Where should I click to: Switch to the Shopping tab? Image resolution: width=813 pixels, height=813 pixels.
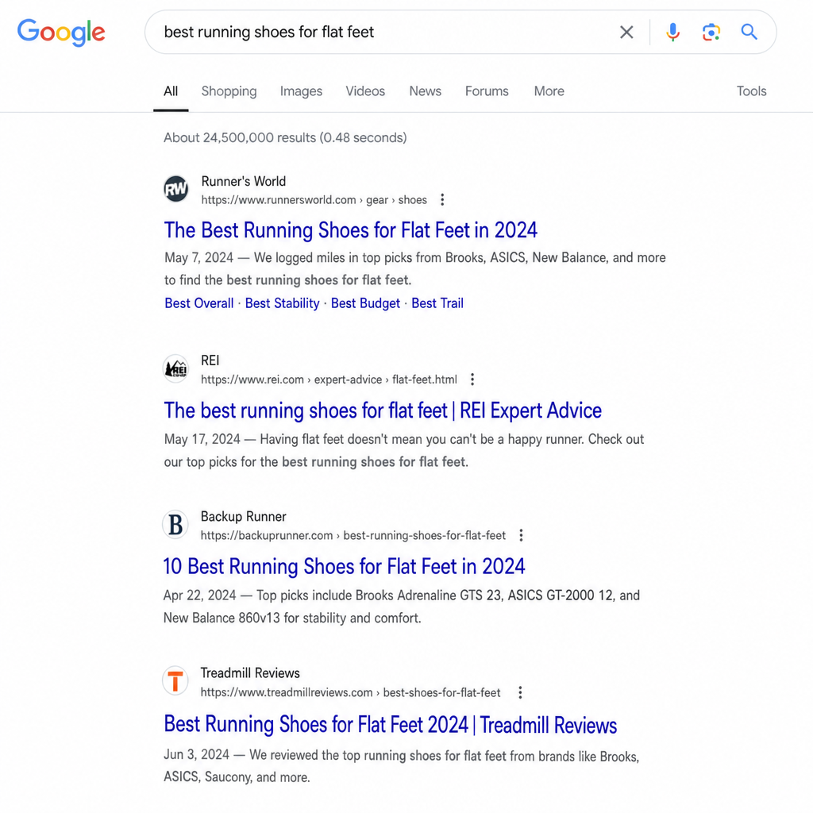click(229, 91)
